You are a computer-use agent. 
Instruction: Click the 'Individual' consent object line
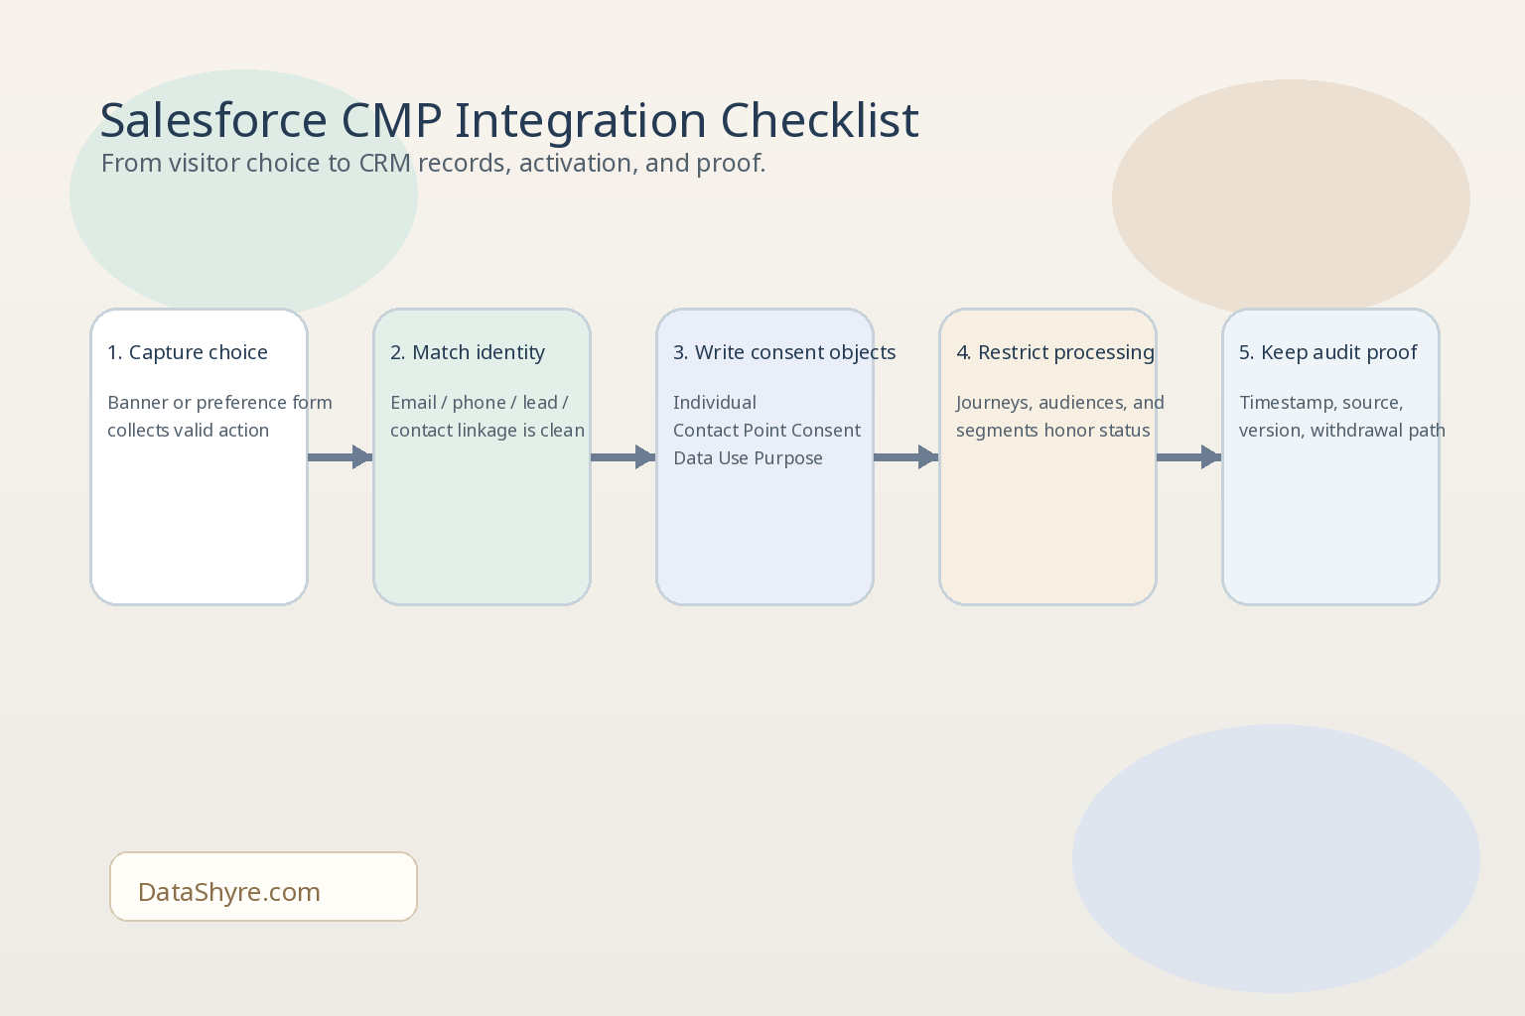coord(715,402)
